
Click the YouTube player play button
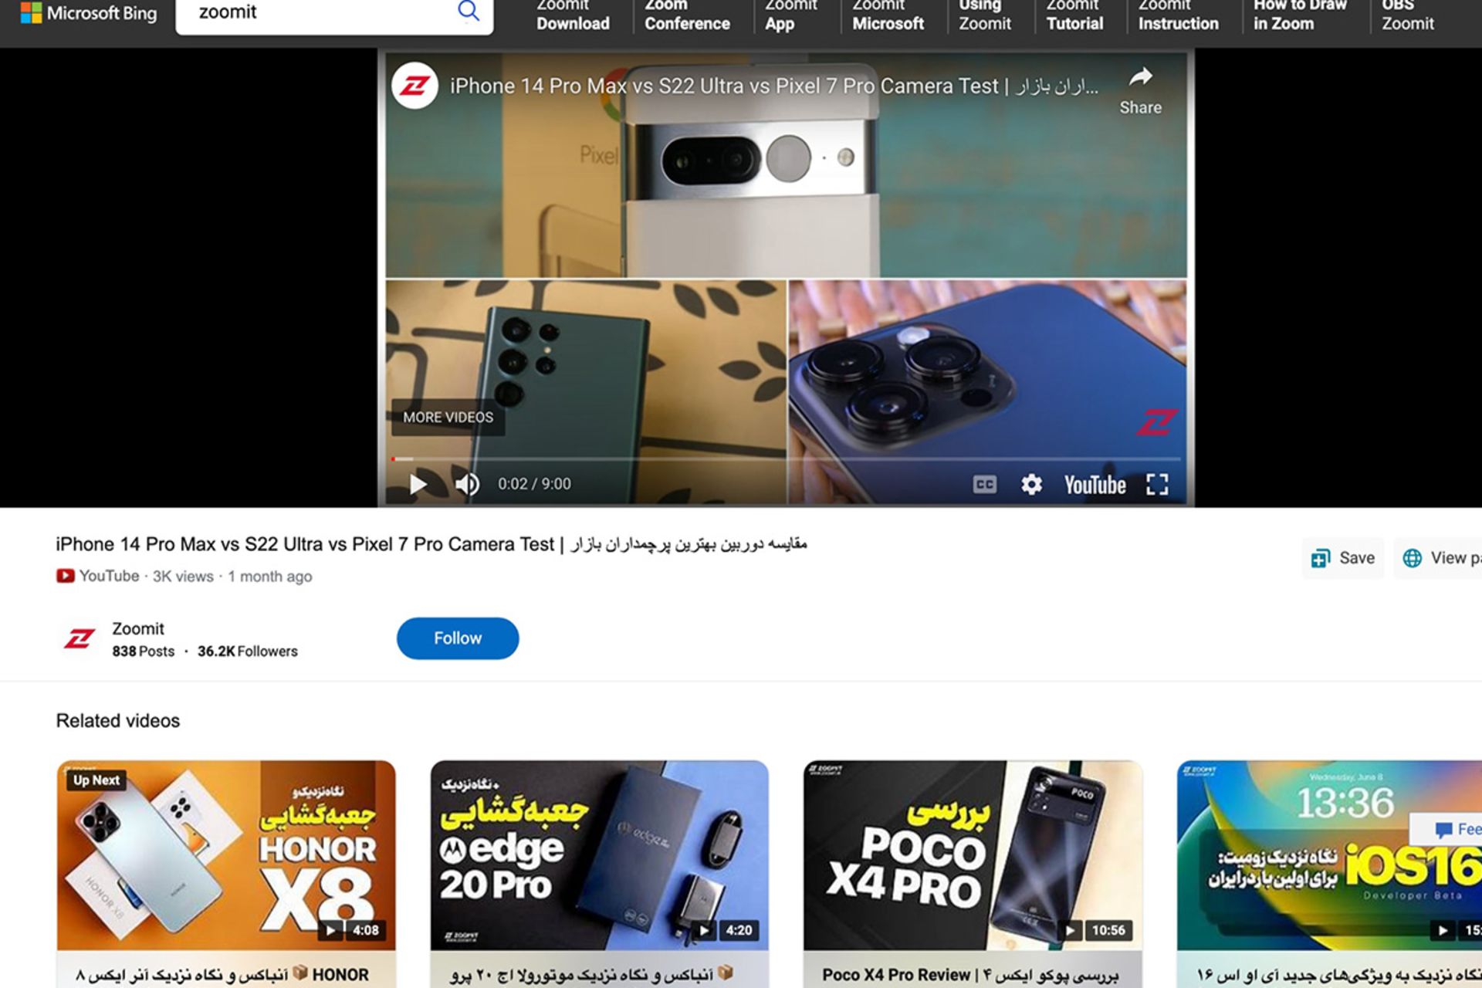(x=419, y=483)
